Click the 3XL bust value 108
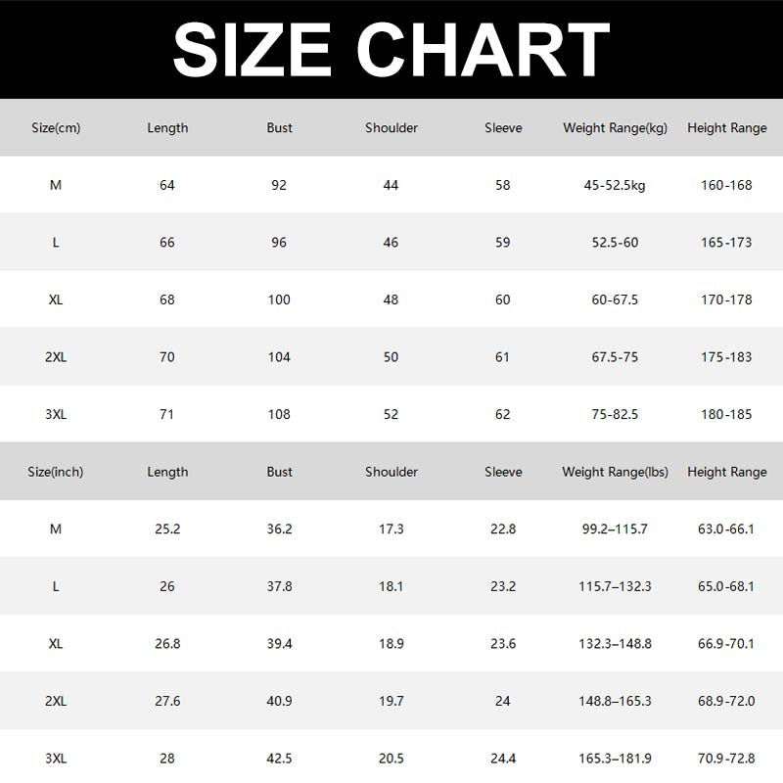Viewport: 783px width, 783px height. coord(279,414)
